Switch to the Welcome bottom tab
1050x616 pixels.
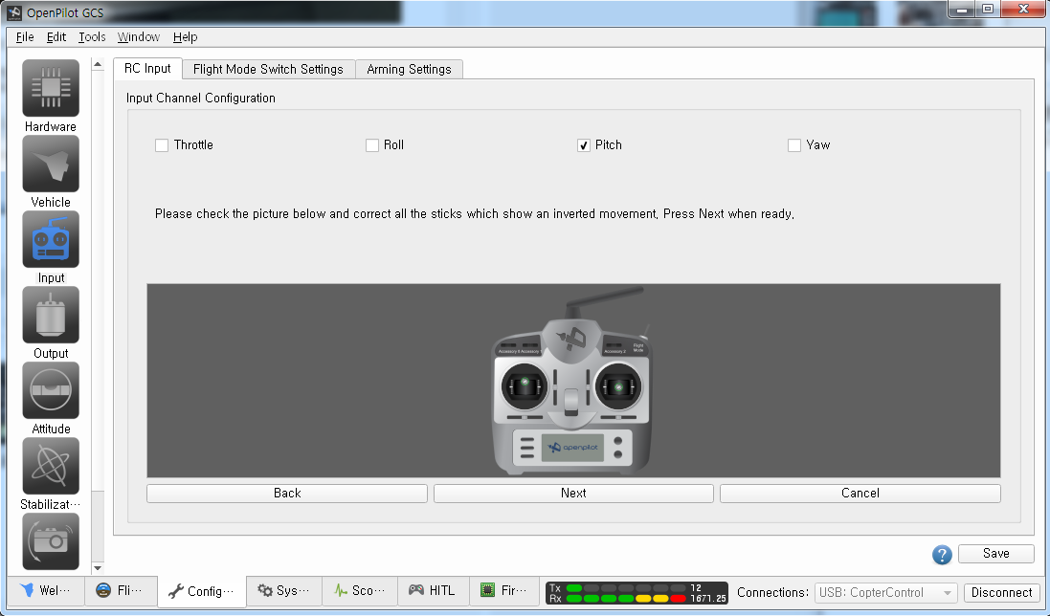[x=46, y=590]
